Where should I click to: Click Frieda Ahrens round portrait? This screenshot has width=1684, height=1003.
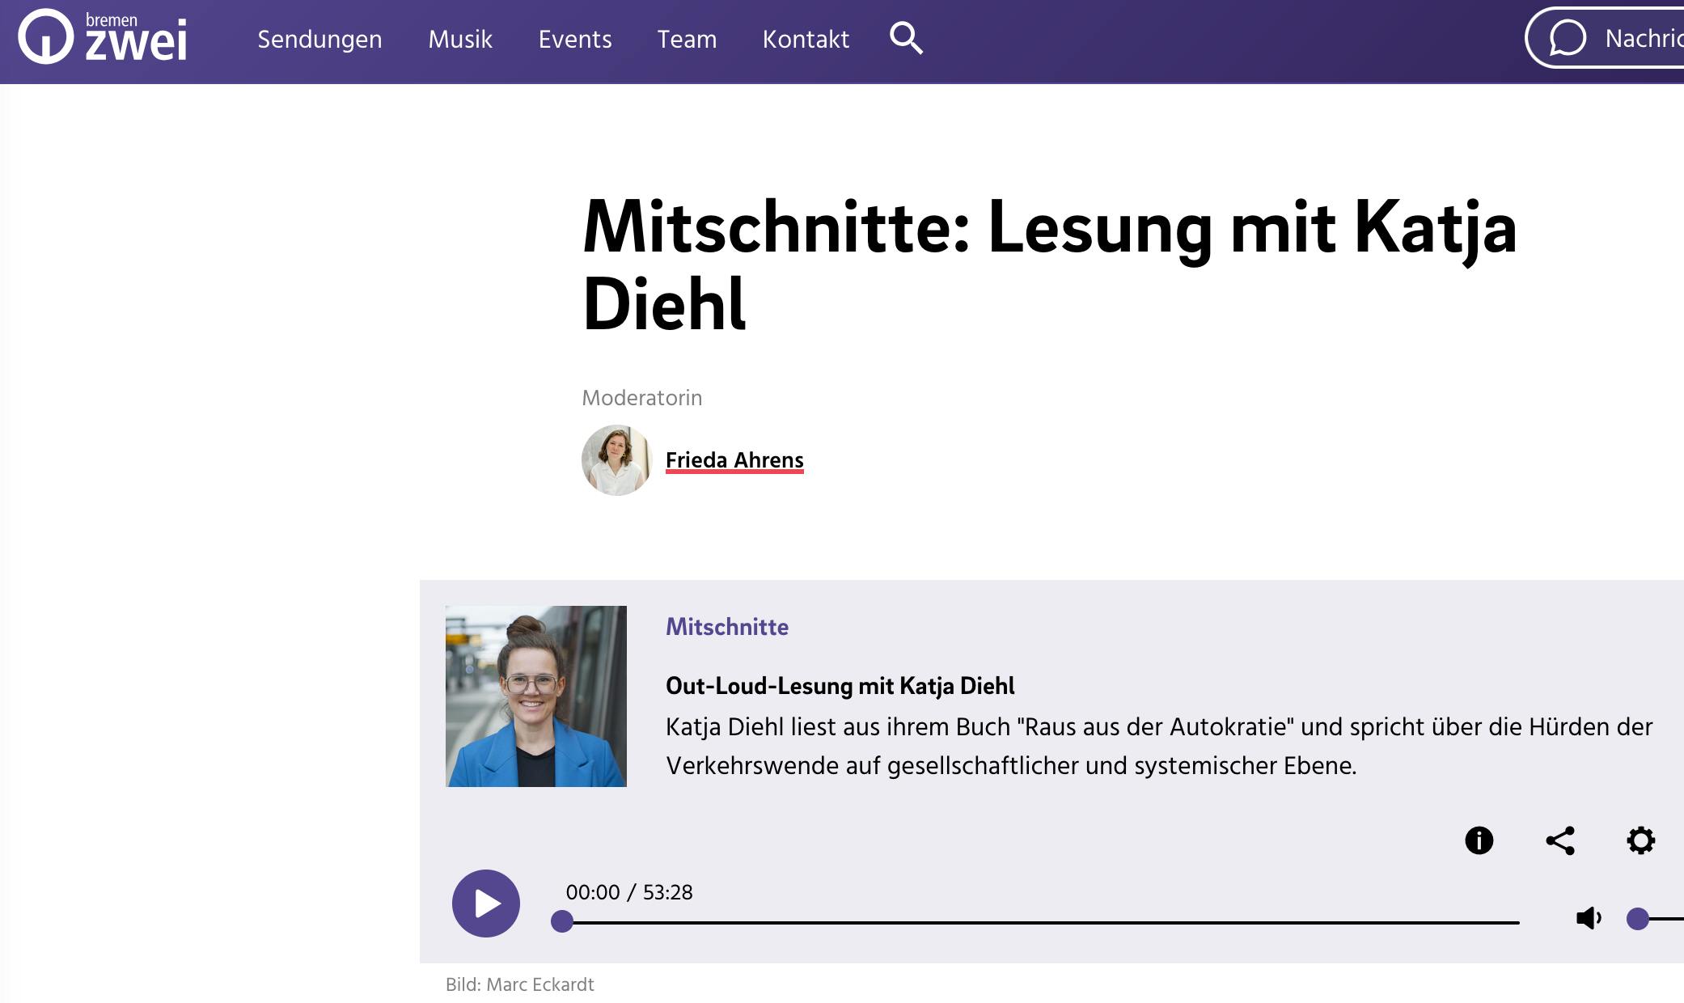pos(616,460)
